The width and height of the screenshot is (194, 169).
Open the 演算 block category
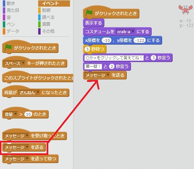(x=44, y=24)
